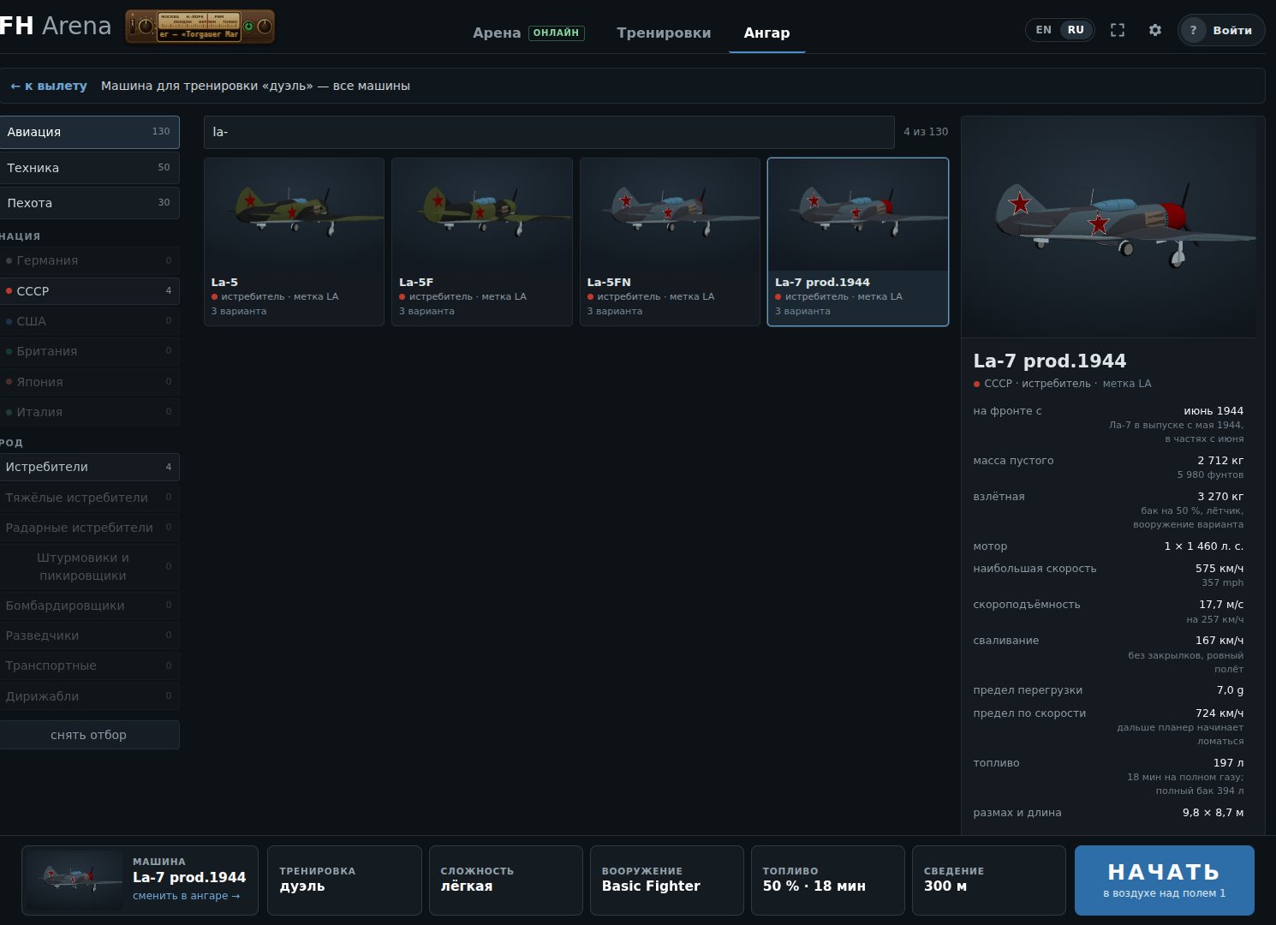Screen dimensions: 1276x925
Task: Click 'сменить в ангаре →' link
Action: (x=187, y=896)
